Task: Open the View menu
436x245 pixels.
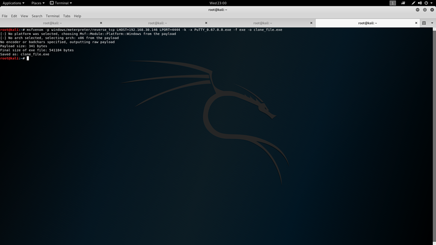Action: point(24,16)
